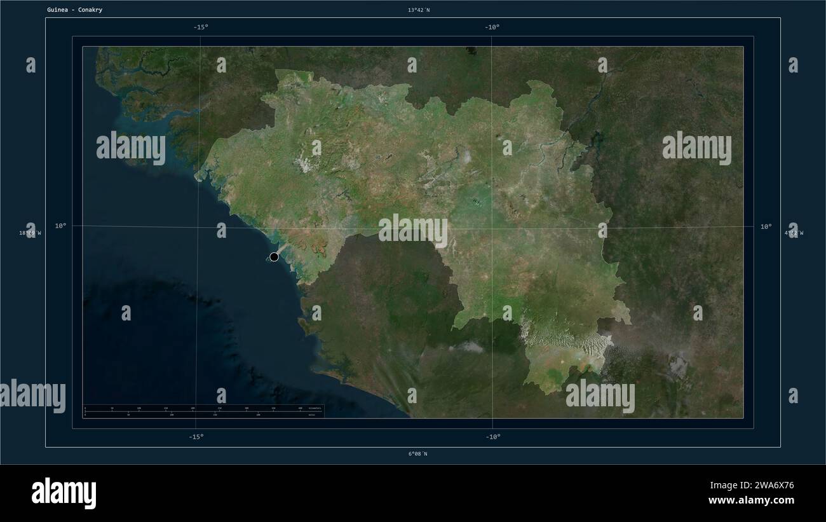Click the '10°' latitude label at left edge

point(60,226)
